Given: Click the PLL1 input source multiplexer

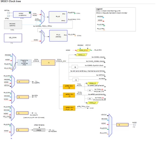Looking at the screenshot, I should tap(43, 37).
